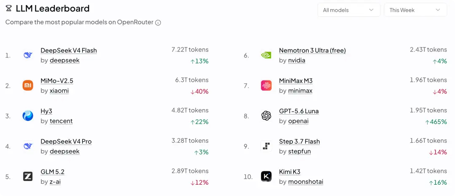
Task: Open the This Week time range dropdown
Action: [x=415, y=10]
